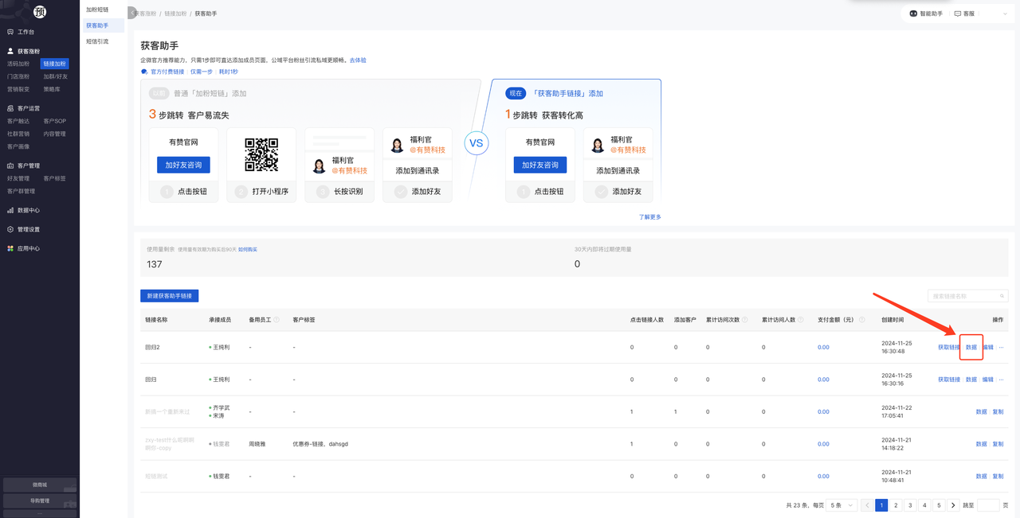Click the 获客涨粉 section header icon
The image size is (1020, 518).
(10, 51)
